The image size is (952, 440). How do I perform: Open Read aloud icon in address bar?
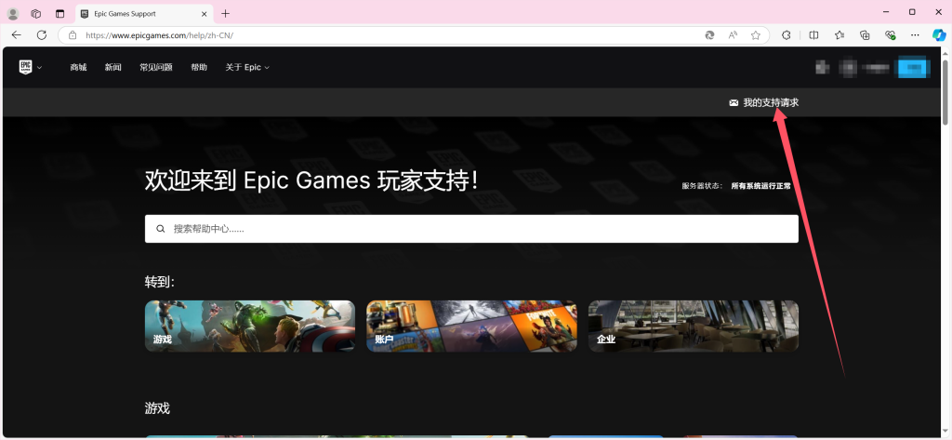[x=733, y=35]
